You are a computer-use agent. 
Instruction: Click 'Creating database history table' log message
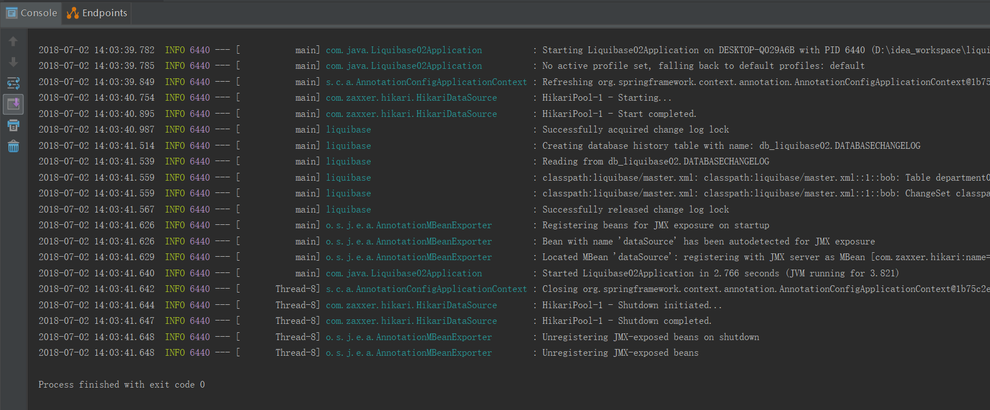click(731, 146)
